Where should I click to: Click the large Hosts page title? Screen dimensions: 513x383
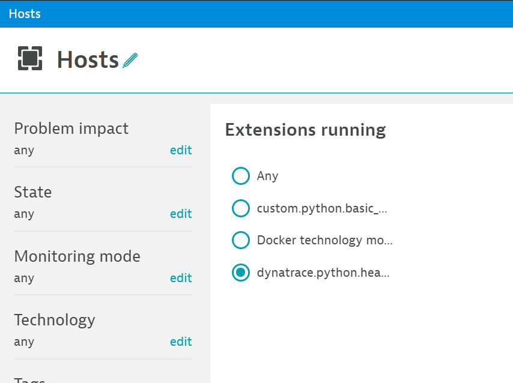tap(88, 60)
